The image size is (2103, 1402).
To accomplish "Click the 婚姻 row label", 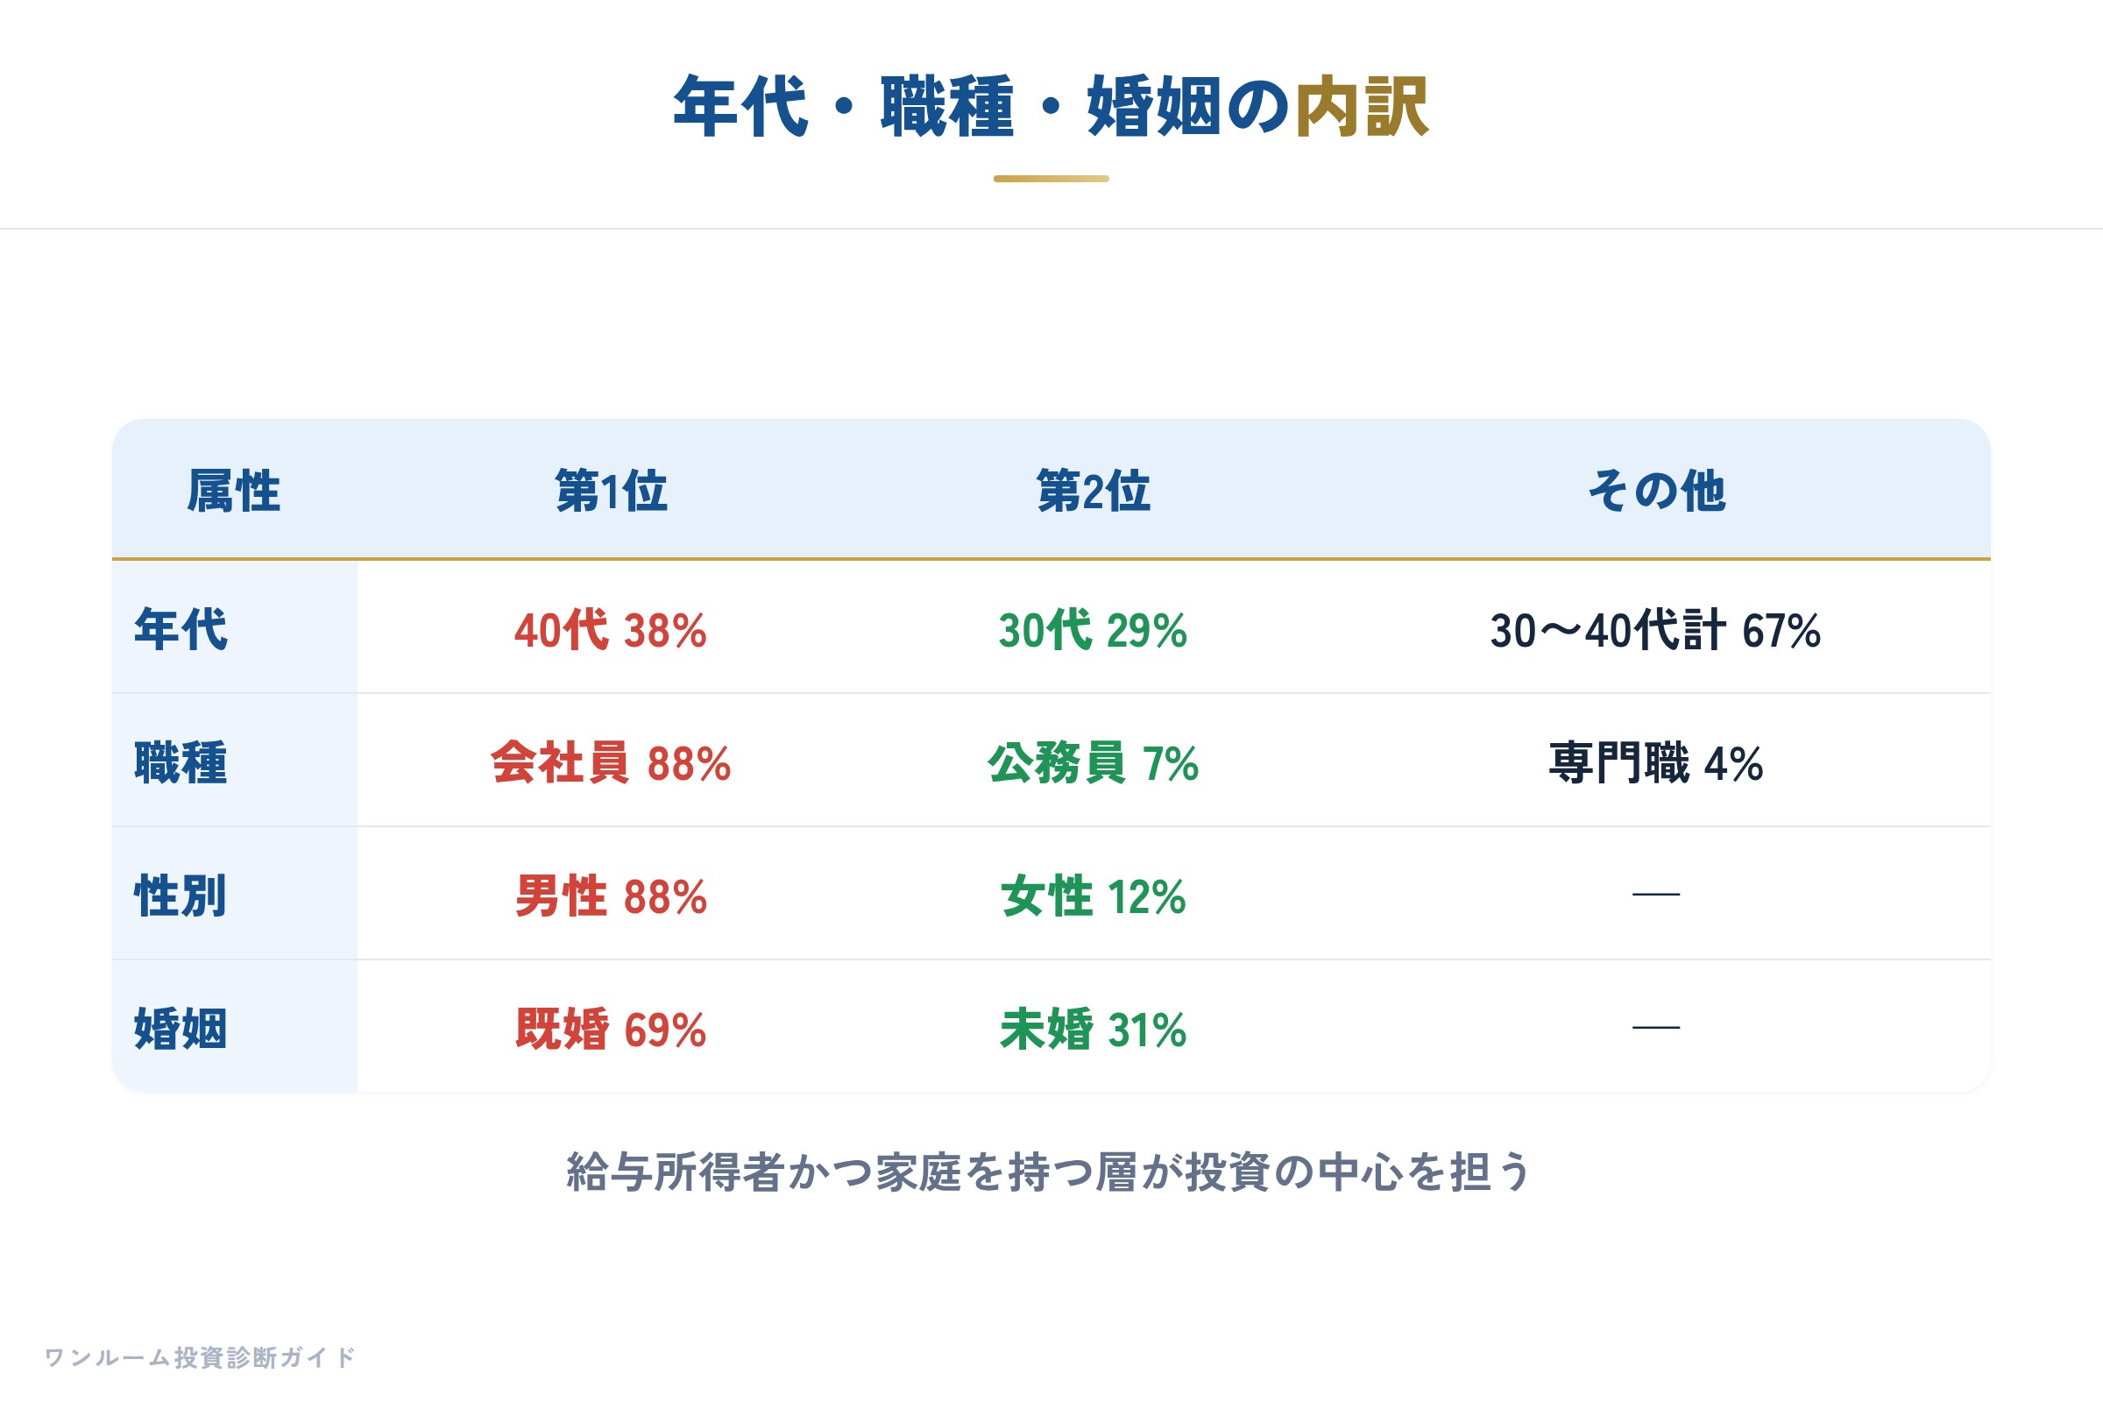I will pyautogui.click(x=181, y=1028).
